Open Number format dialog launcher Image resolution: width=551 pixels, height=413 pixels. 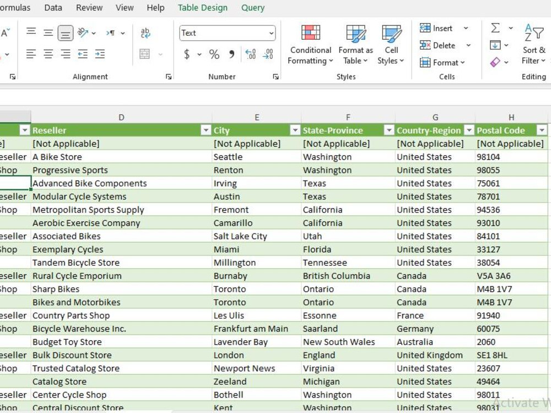276,77
